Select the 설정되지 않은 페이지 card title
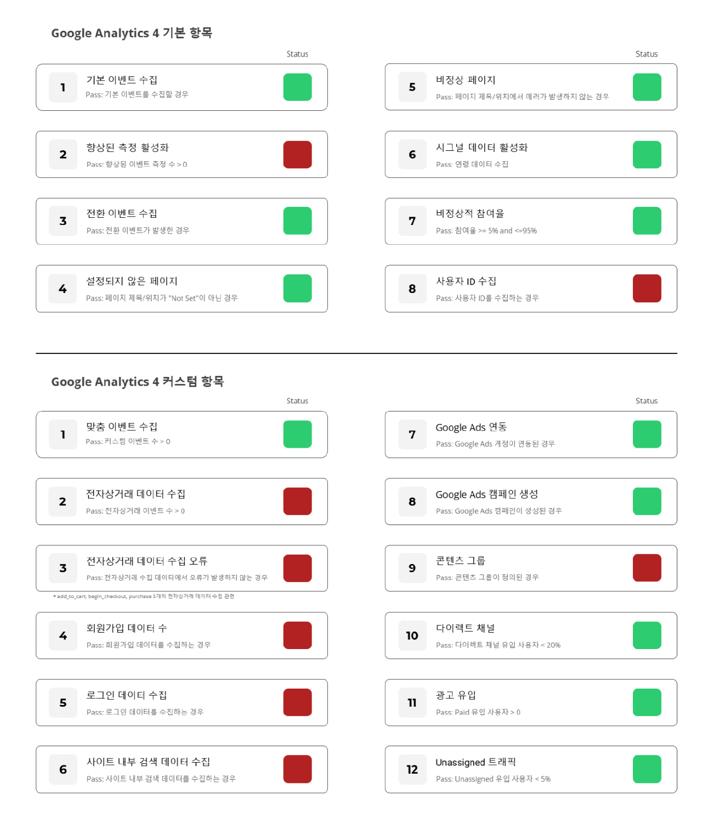Image resolution: width=713 pixels, height=823 pixels. [132, 281]
